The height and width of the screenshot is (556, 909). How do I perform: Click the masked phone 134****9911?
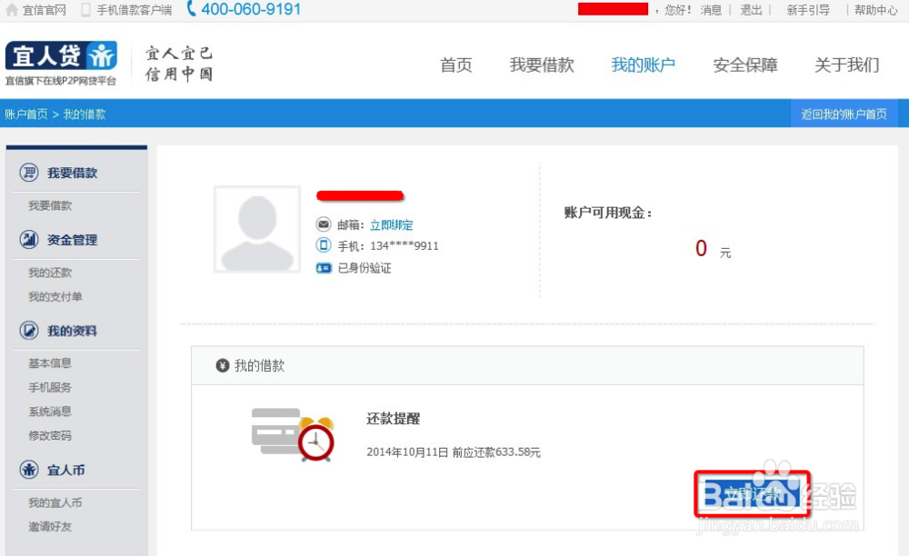[x=405, y=246]
